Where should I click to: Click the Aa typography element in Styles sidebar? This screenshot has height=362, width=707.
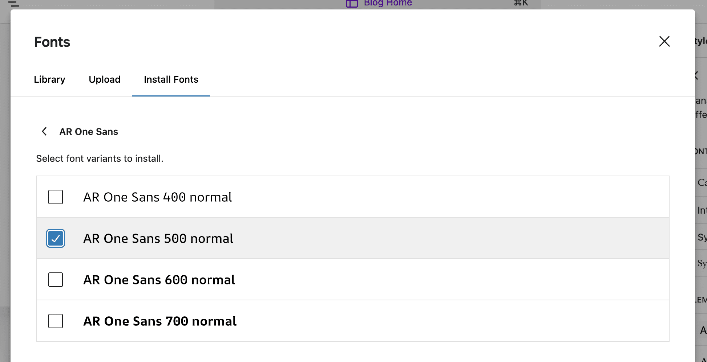point(703,330)
